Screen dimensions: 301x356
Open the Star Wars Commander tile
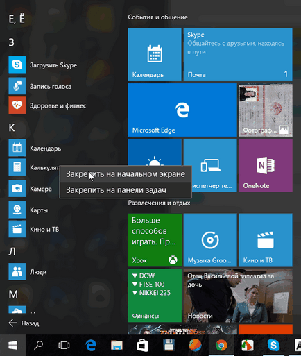[182, 329]
